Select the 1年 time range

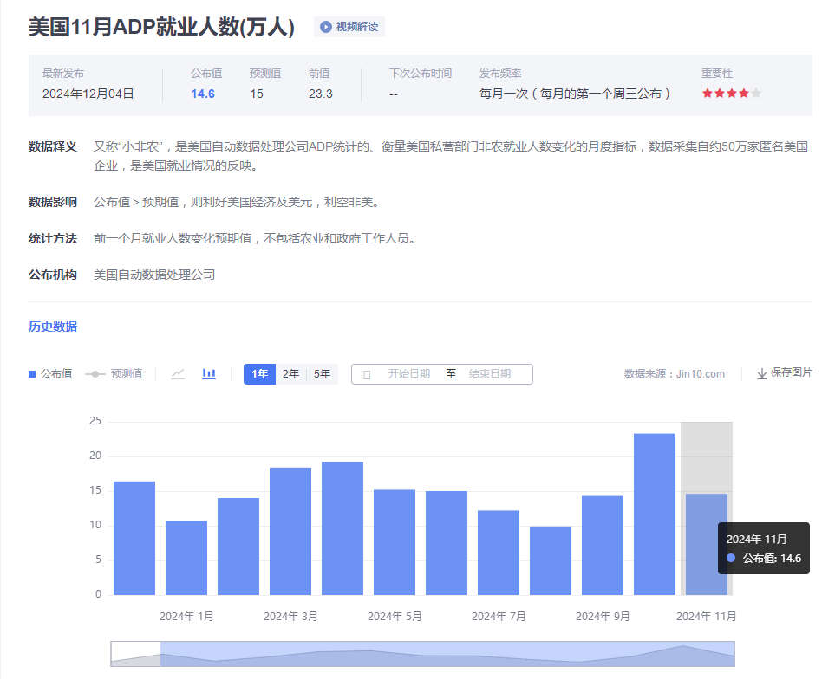pos(259,374)
